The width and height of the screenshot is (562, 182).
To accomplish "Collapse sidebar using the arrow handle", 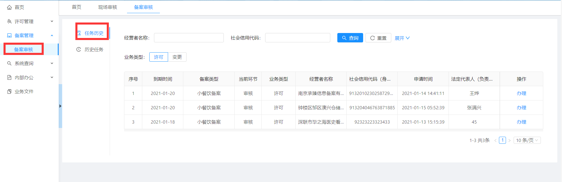I will coord(60,106).
